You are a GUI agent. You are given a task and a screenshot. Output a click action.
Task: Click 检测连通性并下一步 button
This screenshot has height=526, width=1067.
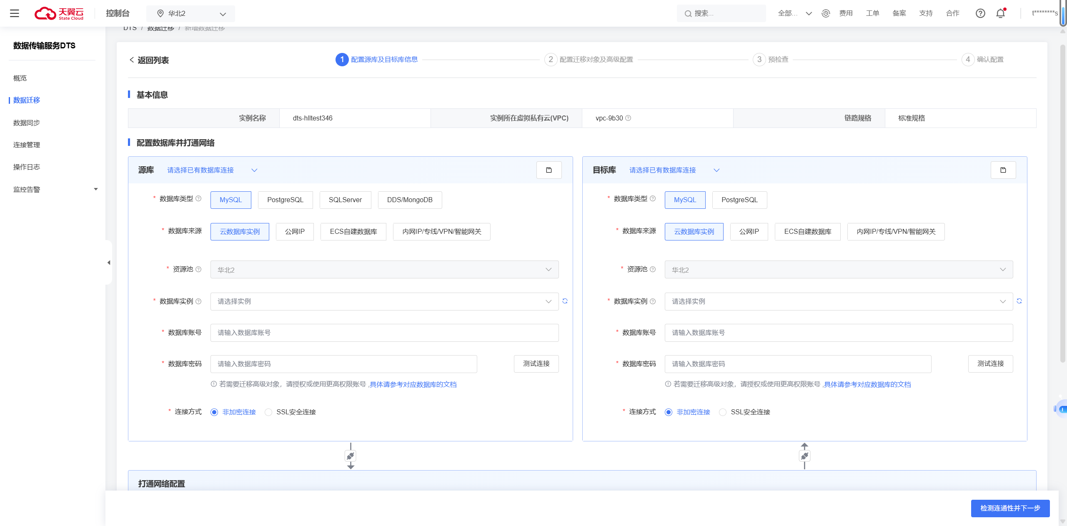tap(1010, 508)
